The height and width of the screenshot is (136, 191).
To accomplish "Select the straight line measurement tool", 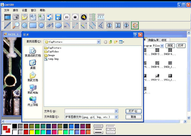I will click(x=7, y=25).
